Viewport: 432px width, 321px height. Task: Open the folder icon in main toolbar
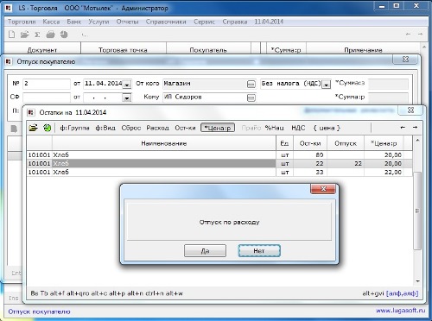(25, 35)
